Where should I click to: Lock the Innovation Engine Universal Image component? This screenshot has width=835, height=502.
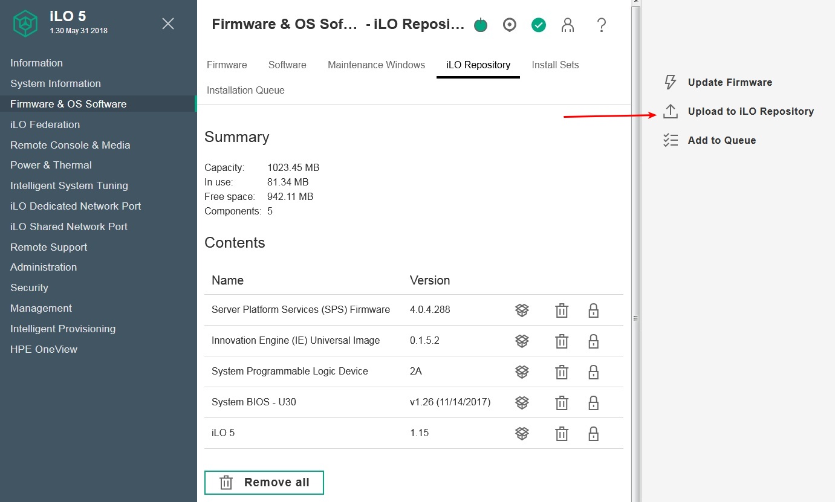593,341
